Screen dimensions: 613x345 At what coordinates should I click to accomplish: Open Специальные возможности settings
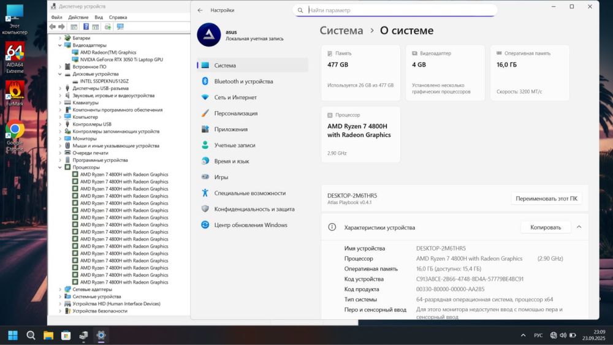click(253, 193)
